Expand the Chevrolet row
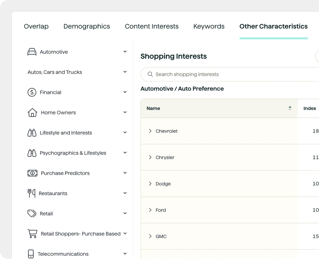The image size is (319, 259). click(x=150, y=131)
